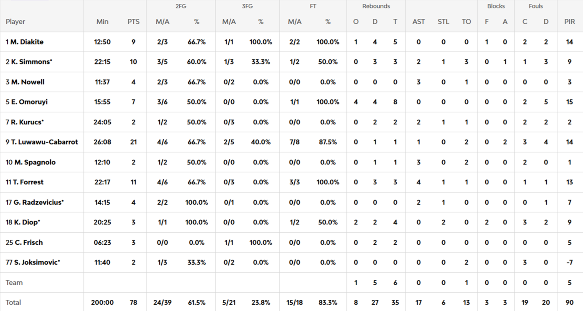Click the Rebounds group header
This screenshot has height=311, width=583.
point(376,6)
